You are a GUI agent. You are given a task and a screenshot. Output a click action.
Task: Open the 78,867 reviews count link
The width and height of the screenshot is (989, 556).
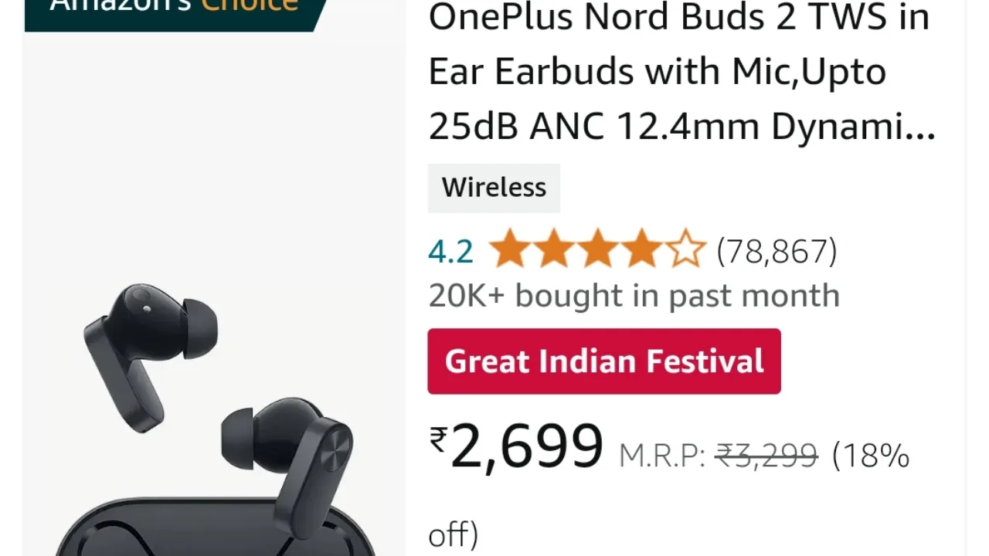(x=777, y=252)
